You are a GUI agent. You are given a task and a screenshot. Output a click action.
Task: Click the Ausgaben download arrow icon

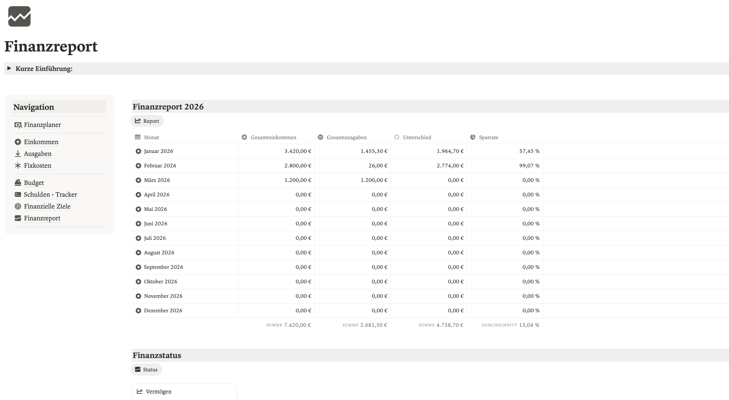[18, 154]
